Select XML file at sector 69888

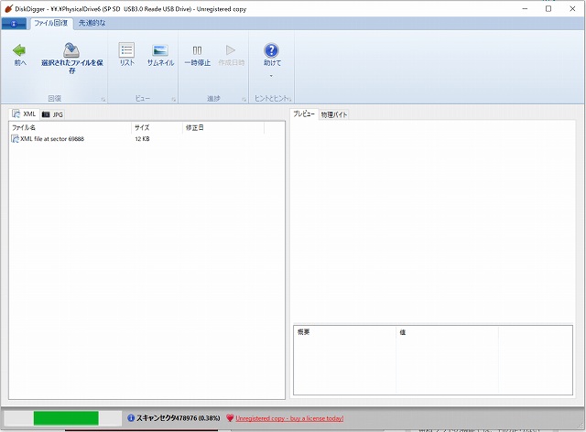(52, 138)
